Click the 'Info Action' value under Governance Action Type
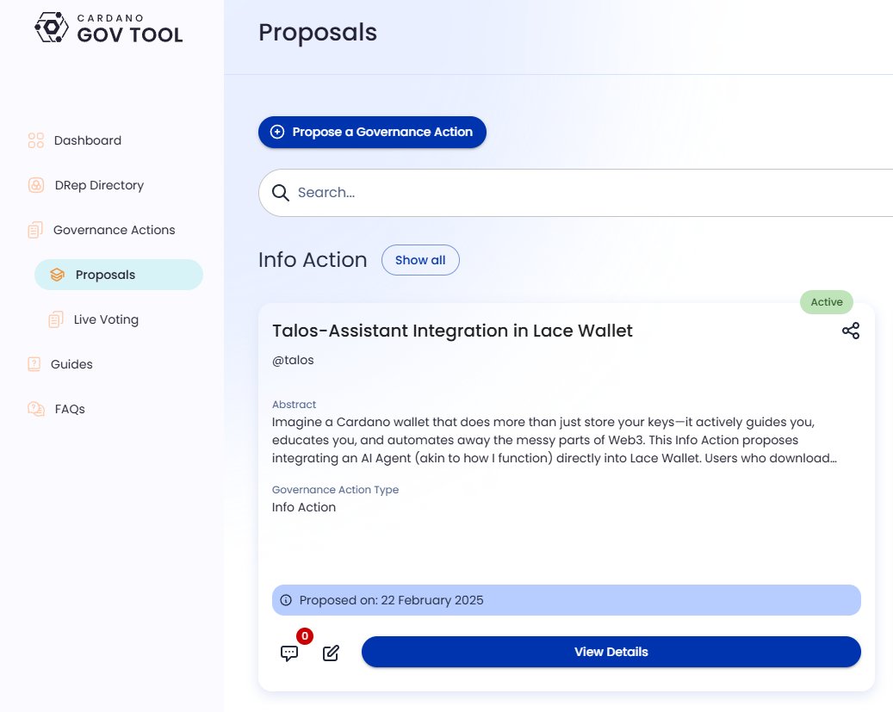The height and width of the screenshot is (712, 893). pyautogui.click(x=304, y=507)
